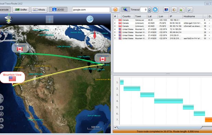Viewport: 212px width, 135px height.
Task: Sort table by Country column header
Action: [128, 16]
